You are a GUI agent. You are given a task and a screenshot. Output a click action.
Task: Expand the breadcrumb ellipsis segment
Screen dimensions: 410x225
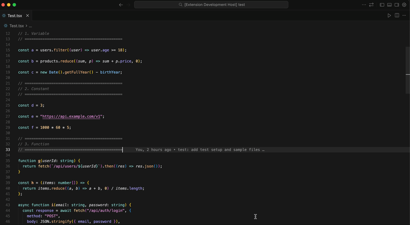30,26
